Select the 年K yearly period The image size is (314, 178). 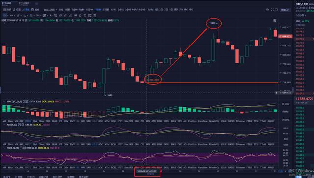click(x=191, y=10)
